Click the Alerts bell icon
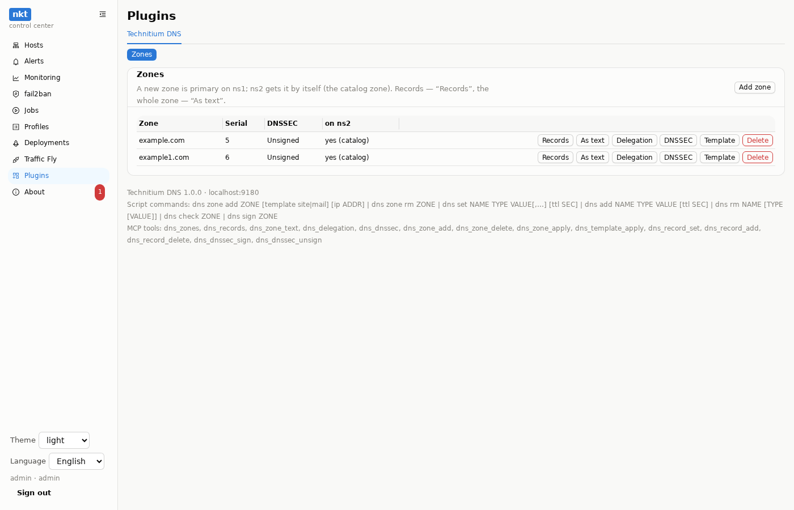The width and height of the screenshot is (794, 510). click(x=16, y=61)
